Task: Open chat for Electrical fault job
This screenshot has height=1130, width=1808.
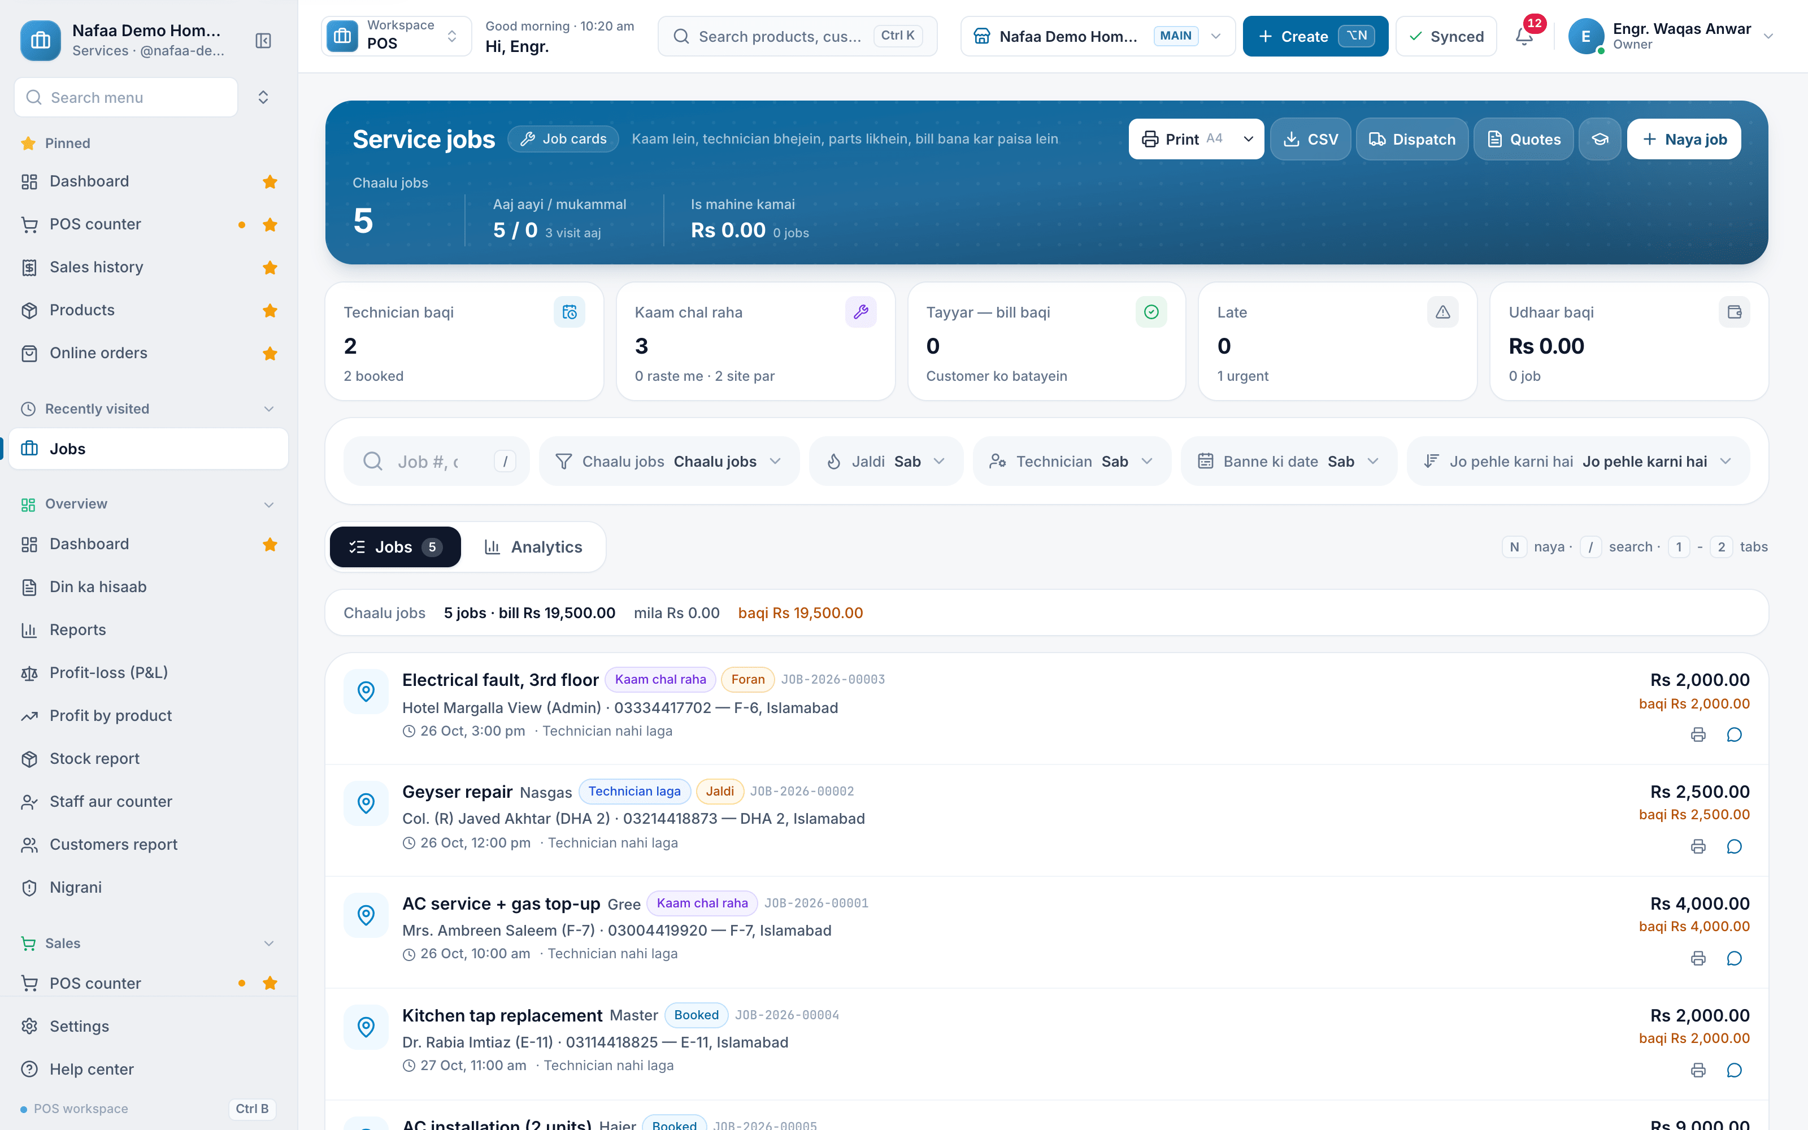Action: coord(1734,734)
